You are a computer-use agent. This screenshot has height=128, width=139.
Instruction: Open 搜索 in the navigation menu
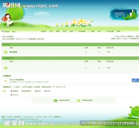click(x=58, y=31)
